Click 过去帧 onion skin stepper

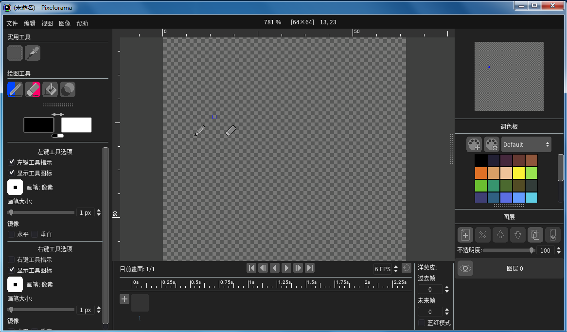point(447,289)
